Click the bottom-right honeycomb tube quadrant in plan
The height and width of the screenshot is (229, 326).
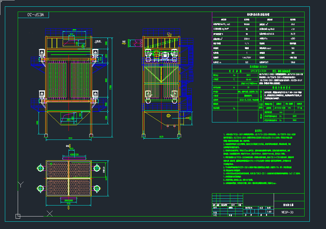[x=80, y=187]
